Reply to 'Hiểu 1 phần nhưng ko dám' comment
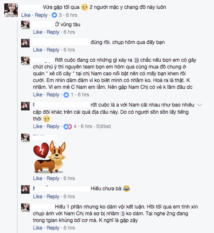Viewport: 214px width, 233px height. [53, 228]
